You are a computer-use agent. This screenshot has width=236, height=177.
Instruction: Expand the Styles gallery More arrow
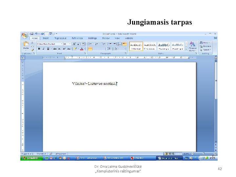click(186, 49)
